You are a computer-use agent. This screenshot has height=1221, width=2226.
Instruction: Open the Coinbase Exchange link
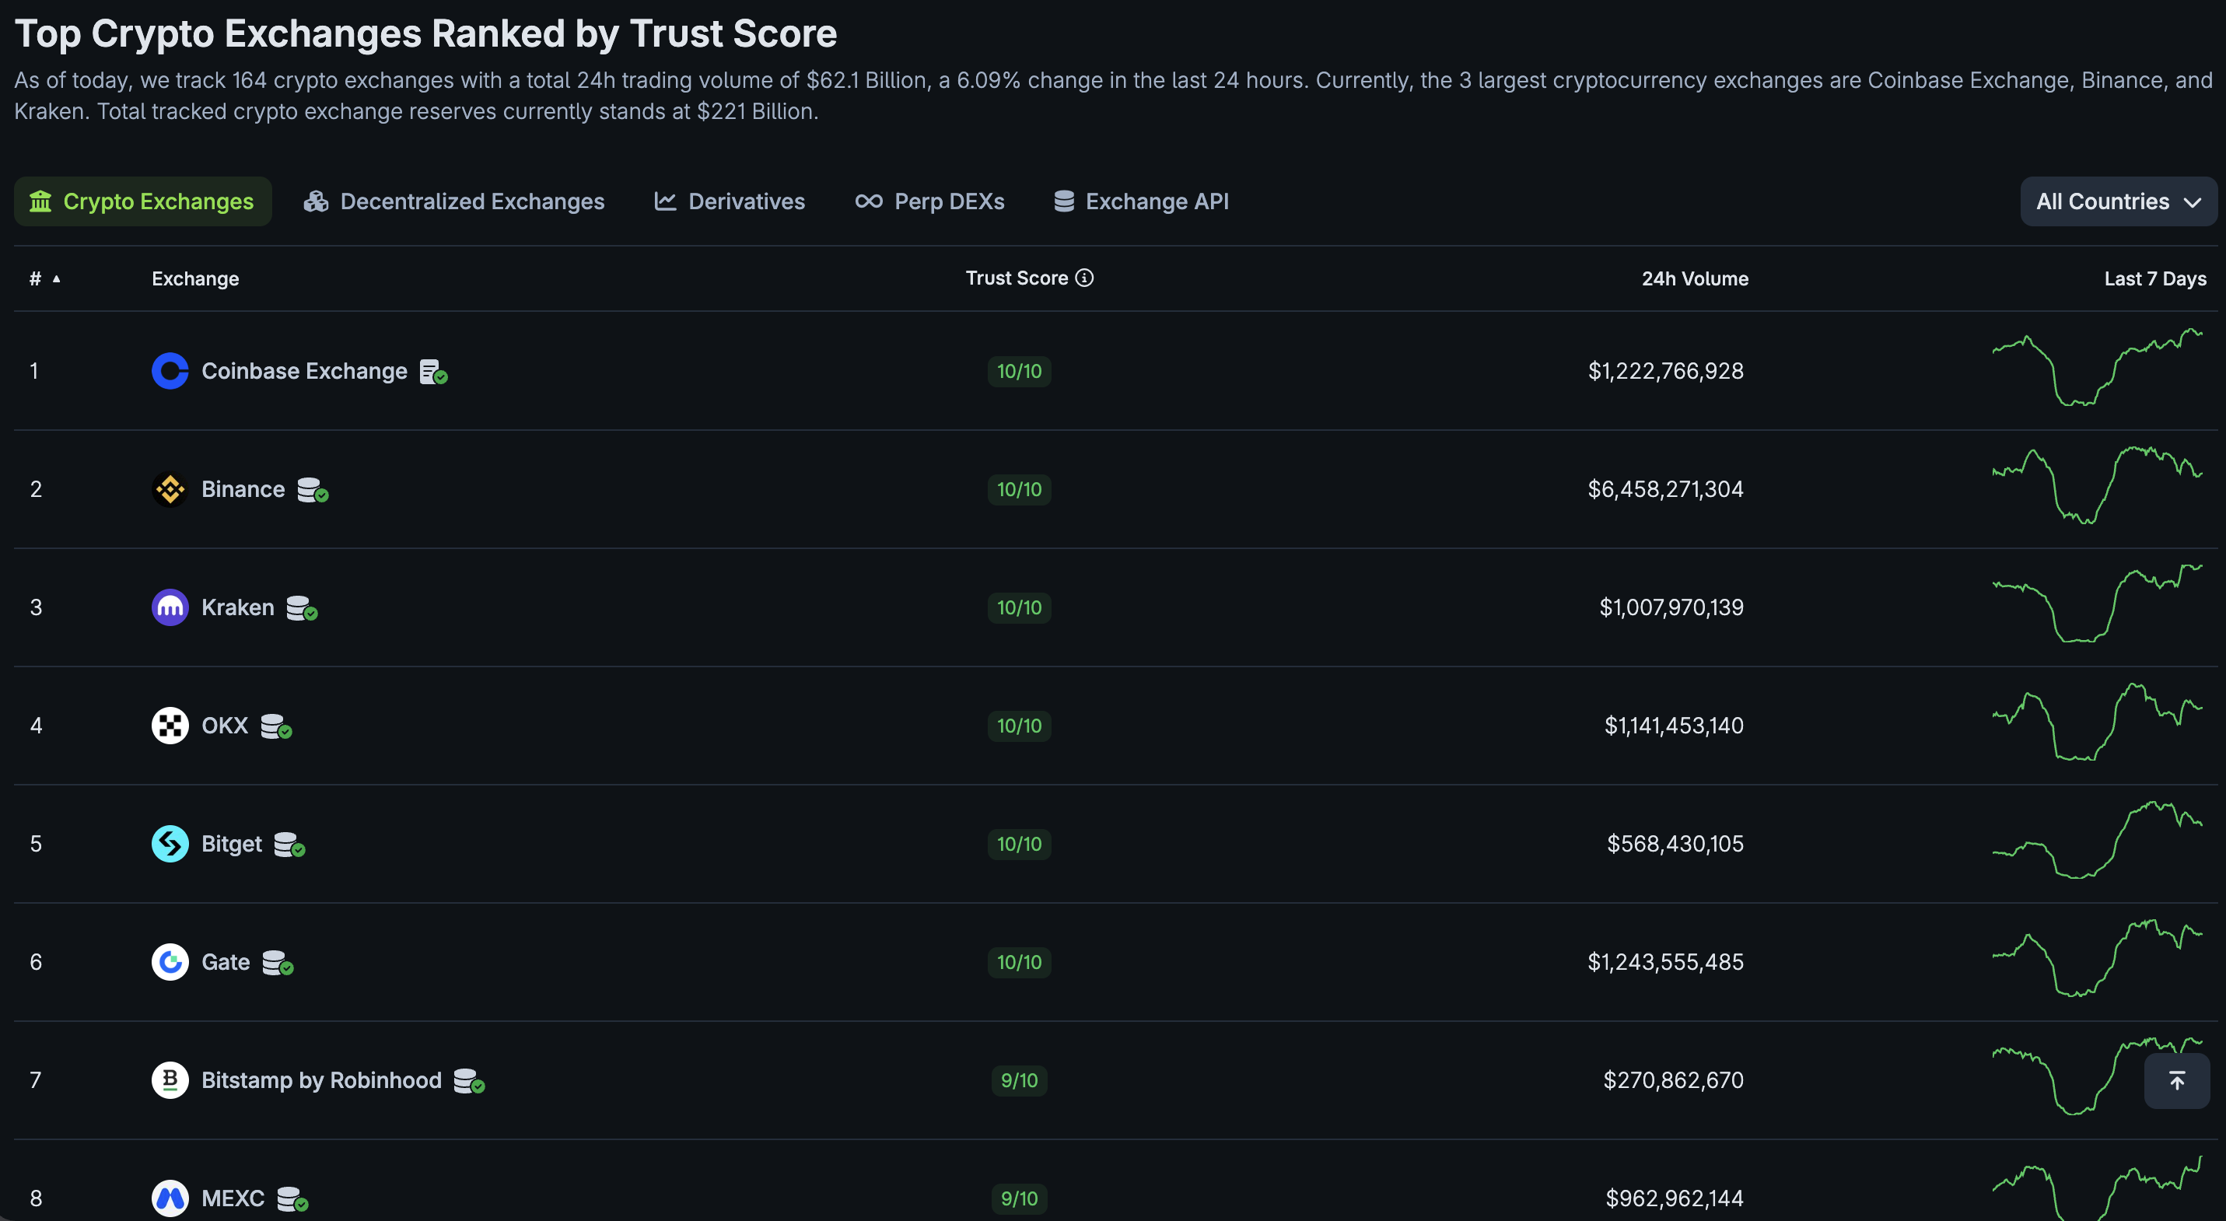pos(304,371)
